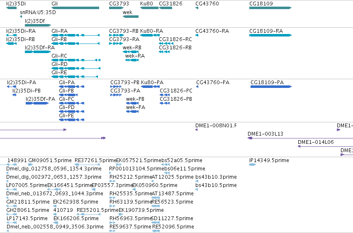This screenshot has height=233, width=353.
Task: Open protein CG31826-PB
Action: [x=165, y=104]
